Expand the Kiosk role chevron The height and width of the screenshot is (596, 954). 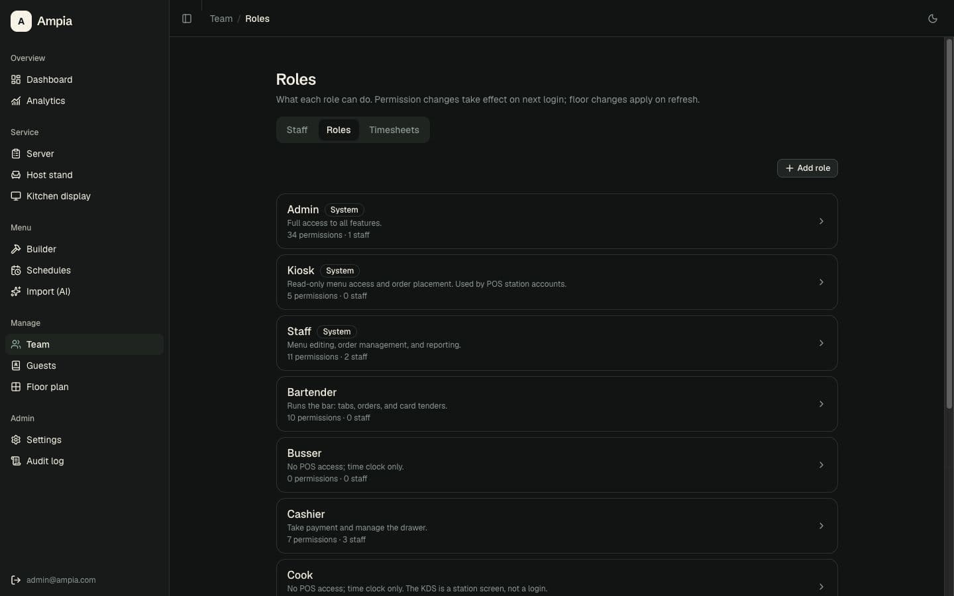[x=821, y=282]
